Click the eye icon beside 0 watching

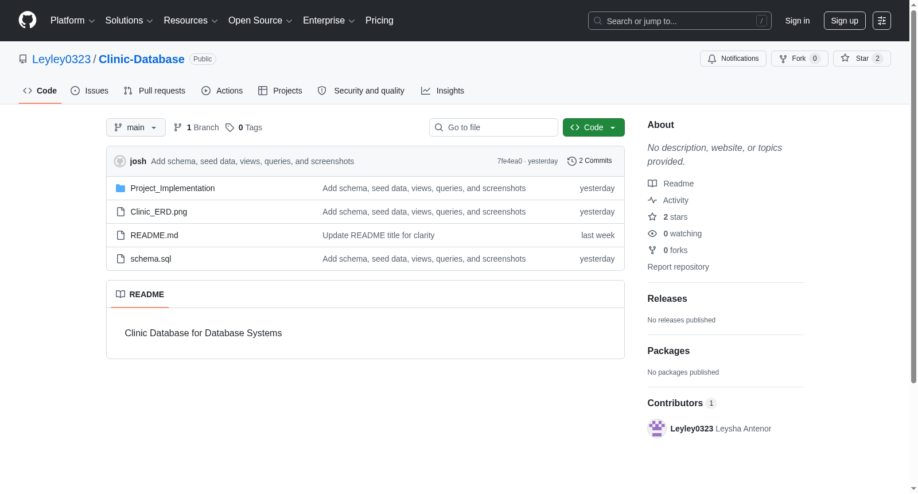click(652, 234)
